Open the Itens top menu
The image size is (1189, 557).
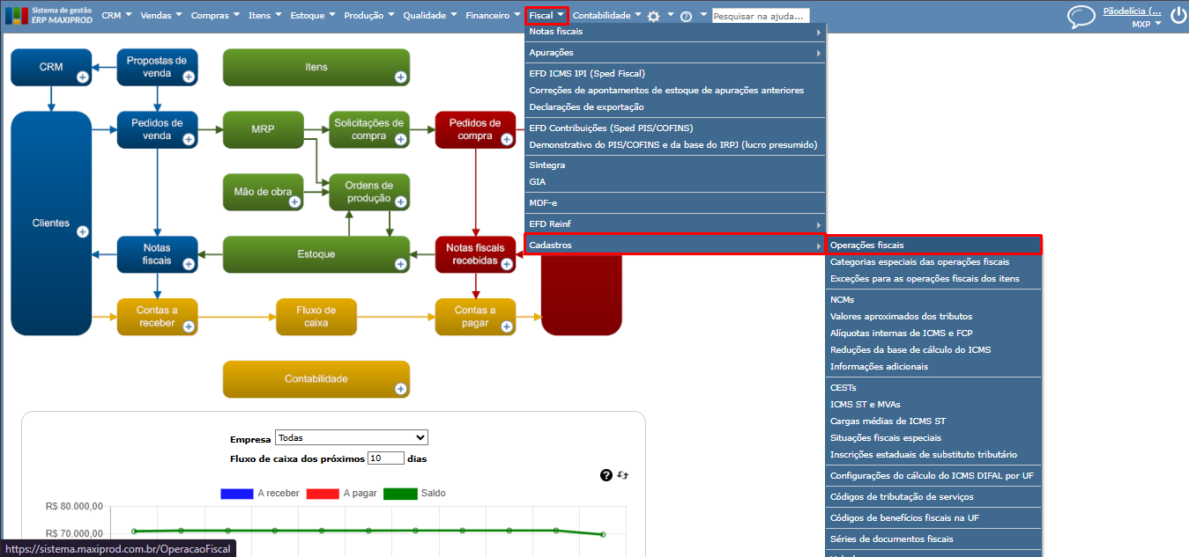(265, 16)
